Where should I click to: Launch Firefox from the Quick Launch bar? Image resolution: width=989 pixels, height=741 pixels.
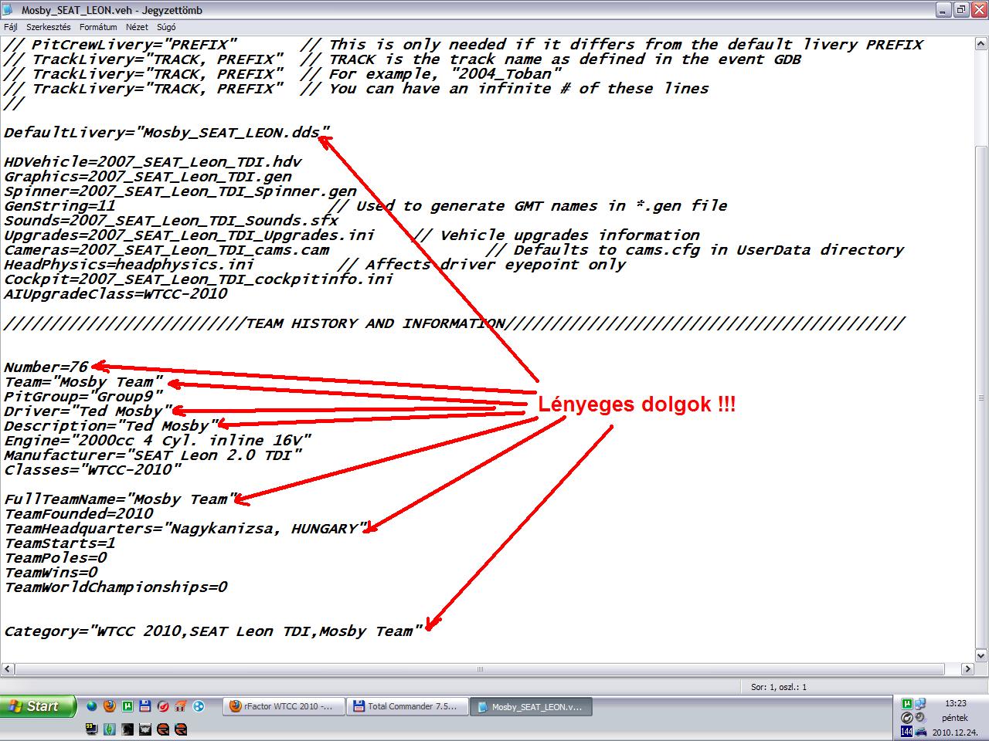tap(110, 705)
